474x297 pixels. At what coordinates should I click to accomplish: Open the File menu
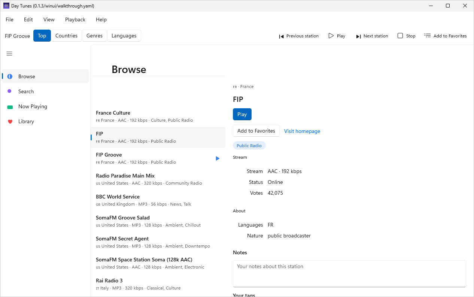[9, 19]
